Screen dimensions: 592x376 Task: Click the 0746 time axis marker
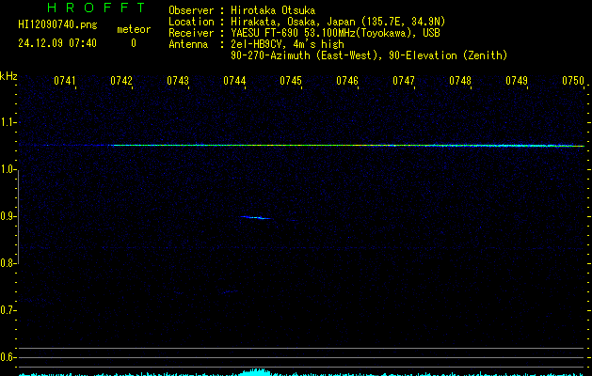pyautogui.click(x=347, y=81)
